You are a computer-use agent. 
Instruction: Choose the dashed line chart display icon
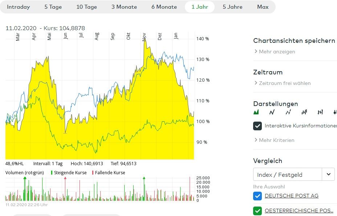[288, 112]
